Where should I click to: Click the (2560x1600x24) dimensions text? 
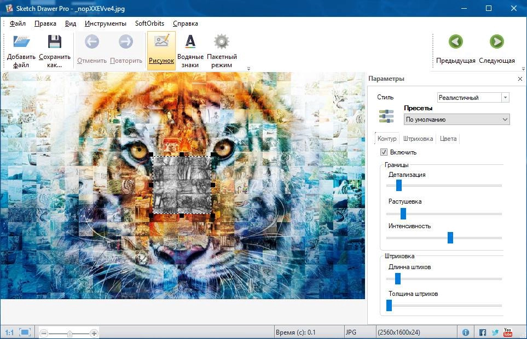398,332
